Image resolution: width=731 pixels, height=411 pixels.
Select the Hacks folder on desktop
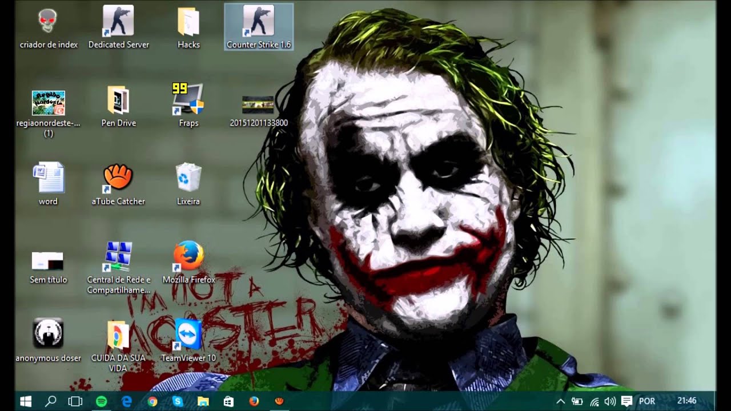[x=188, y=29]
